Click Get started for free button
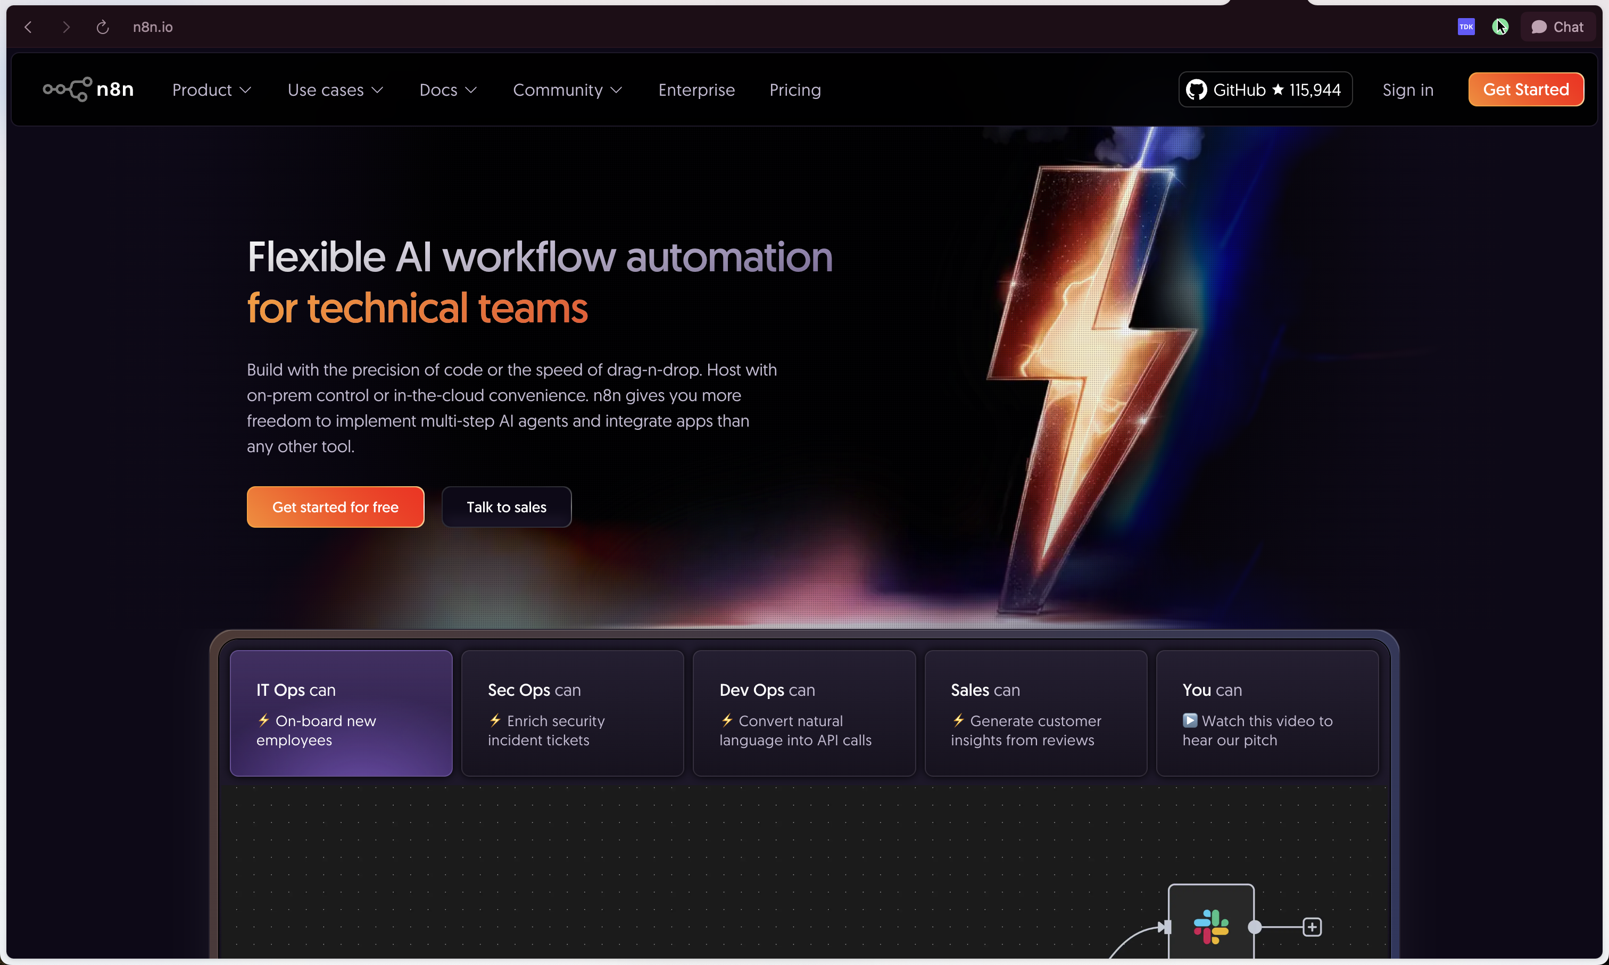This screenshot has width=1609, height=965. [335, 507]
